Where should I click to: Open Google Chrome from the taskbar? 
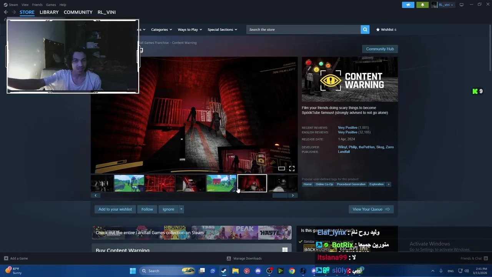point(292,271)
